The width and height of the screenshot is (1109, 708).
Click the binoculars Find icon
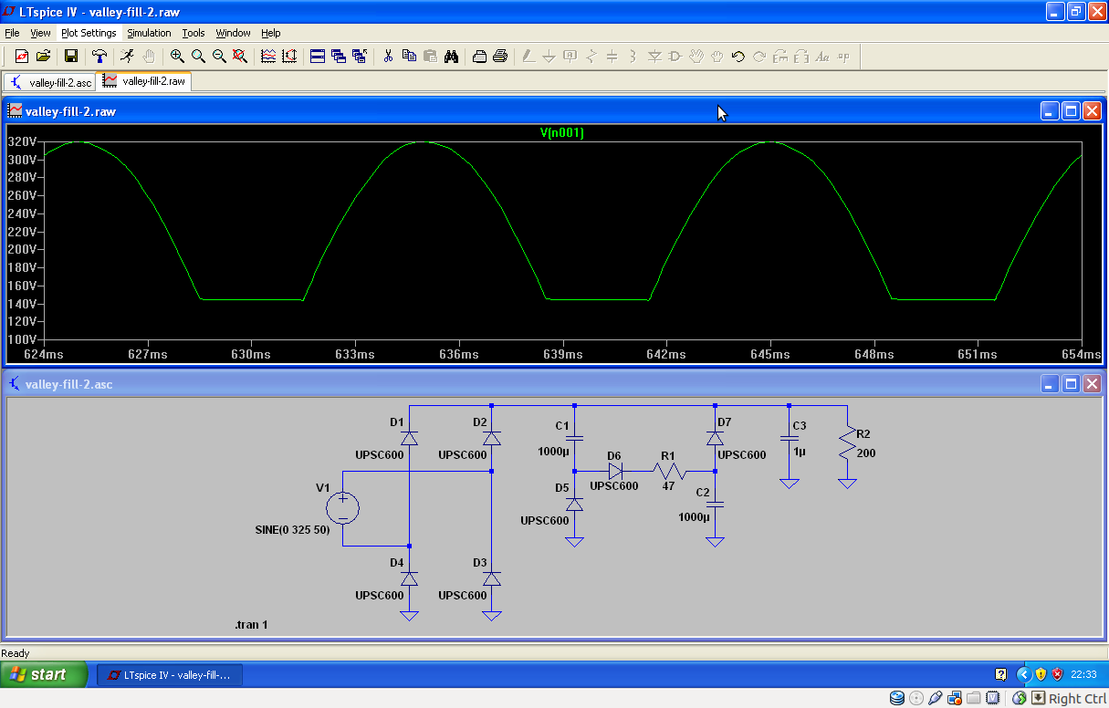(451, 57)
